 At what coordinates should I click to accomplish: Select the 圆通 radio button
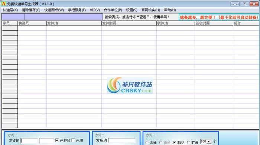[x=147, y=142]
